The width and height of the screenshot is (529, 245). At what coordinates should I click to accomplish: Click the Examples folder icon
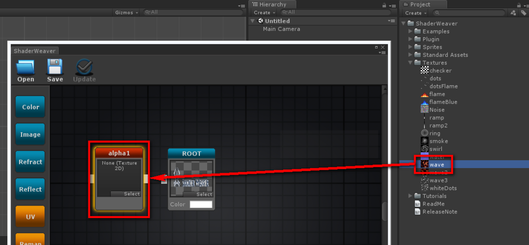[x=417, y=32]
